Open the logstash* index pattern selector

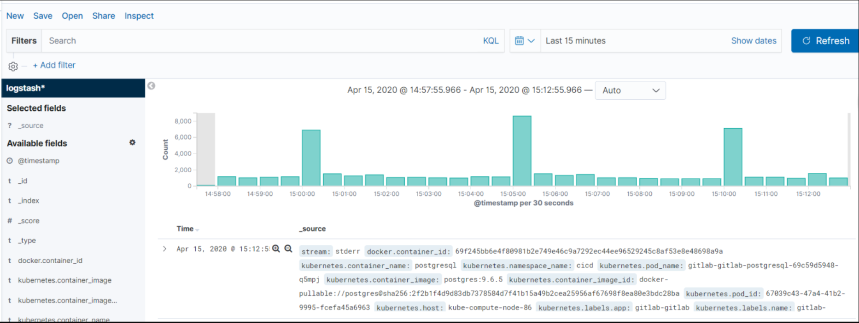click(x=73, y=88)
